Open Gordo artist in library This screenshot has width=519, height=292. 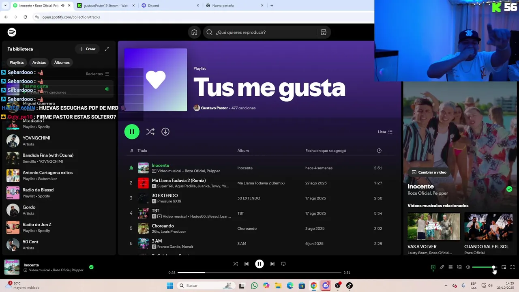click(59, 210)
